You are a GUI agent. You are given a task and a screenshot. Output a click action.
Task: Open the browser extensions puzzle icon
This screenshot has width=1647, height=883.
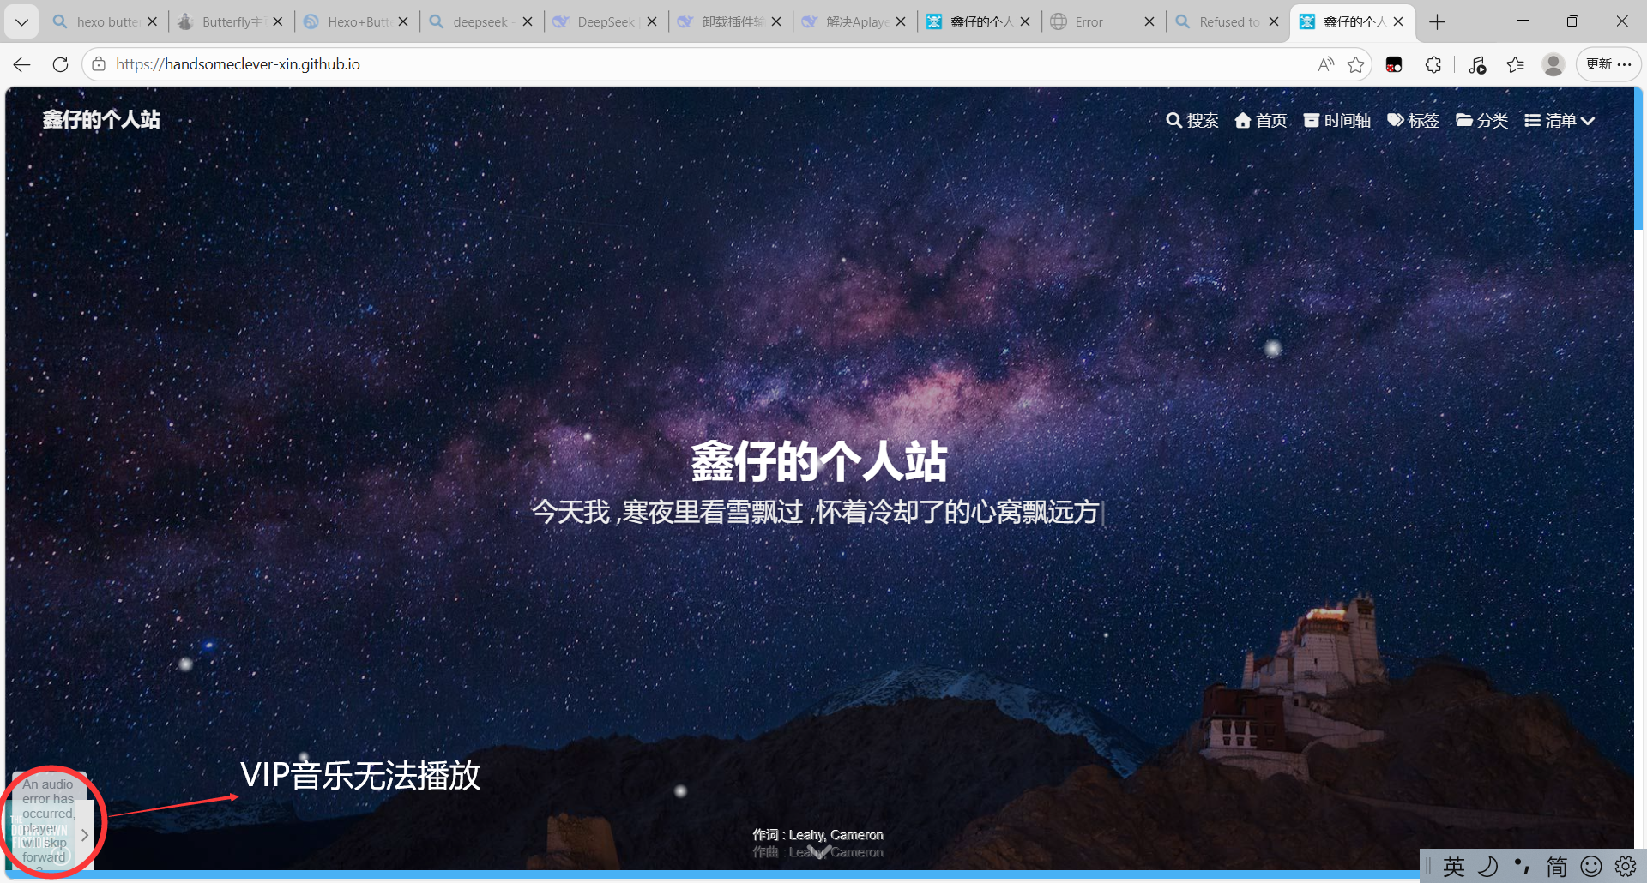1433,64
